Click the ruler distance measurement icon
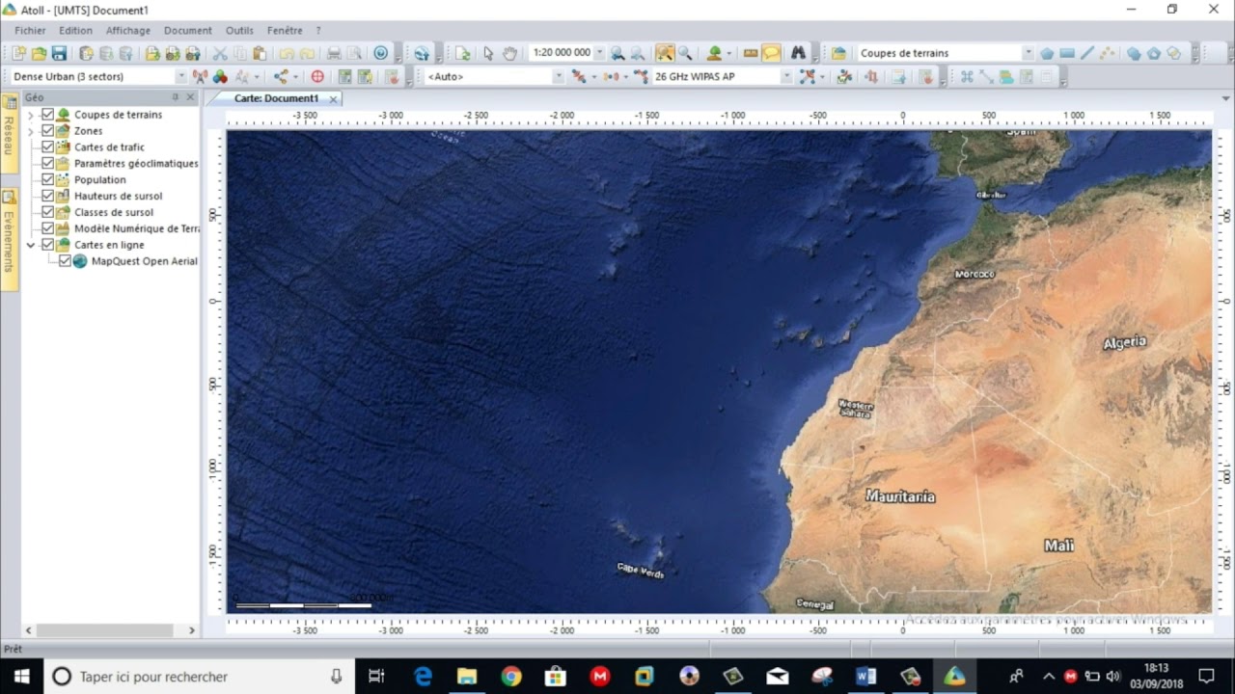This screenshot has height=694, width=1235. 751,53
